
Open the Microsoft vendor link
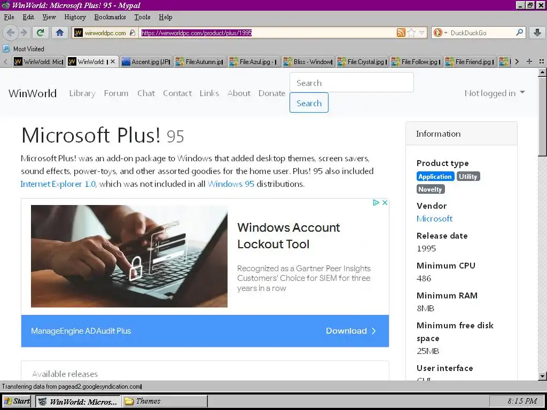pos(434,218)
